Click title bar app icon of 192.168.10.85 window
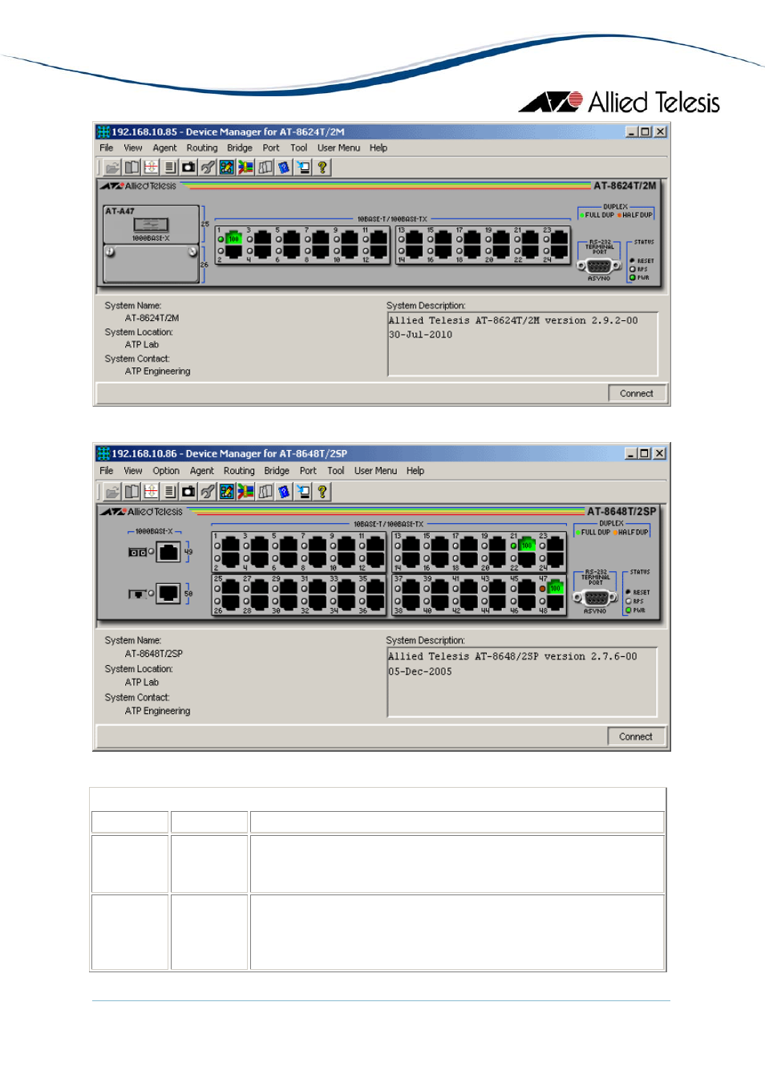The image size is (765, 1083). 103,132
